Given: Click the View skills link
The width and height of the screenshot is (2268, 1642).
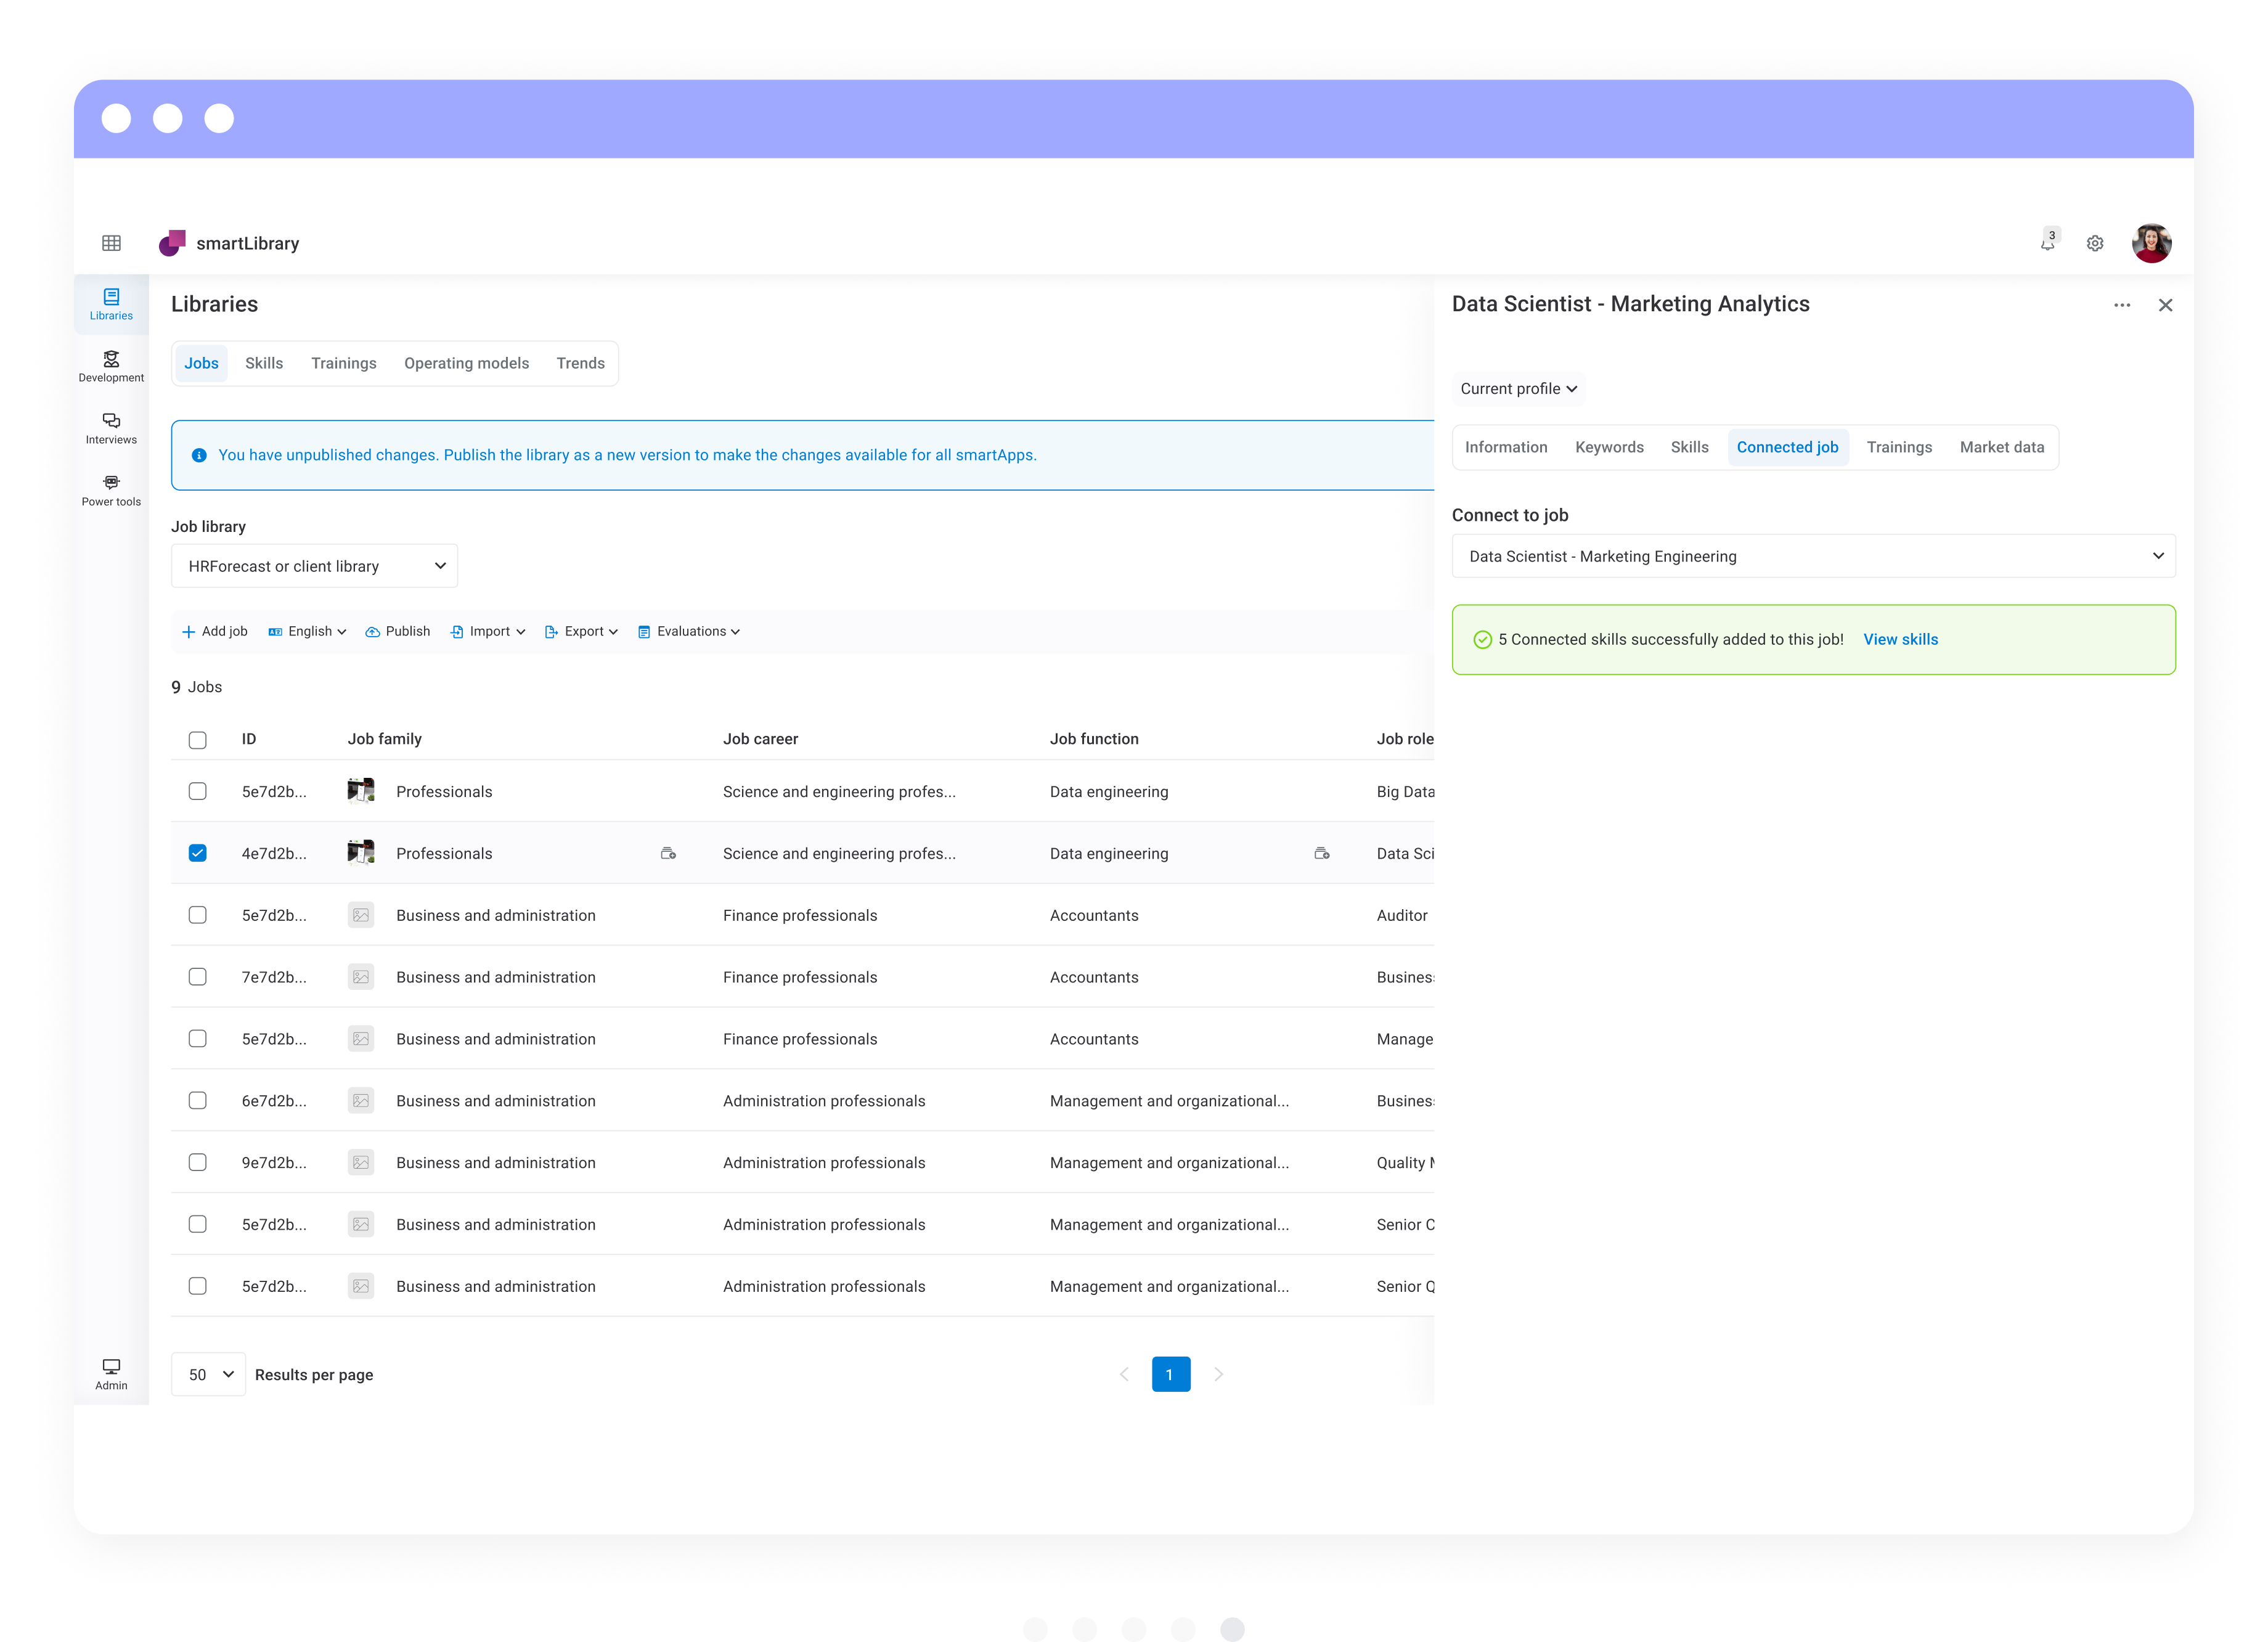Looking at the screenshot, I should [x=1900, y=639].
